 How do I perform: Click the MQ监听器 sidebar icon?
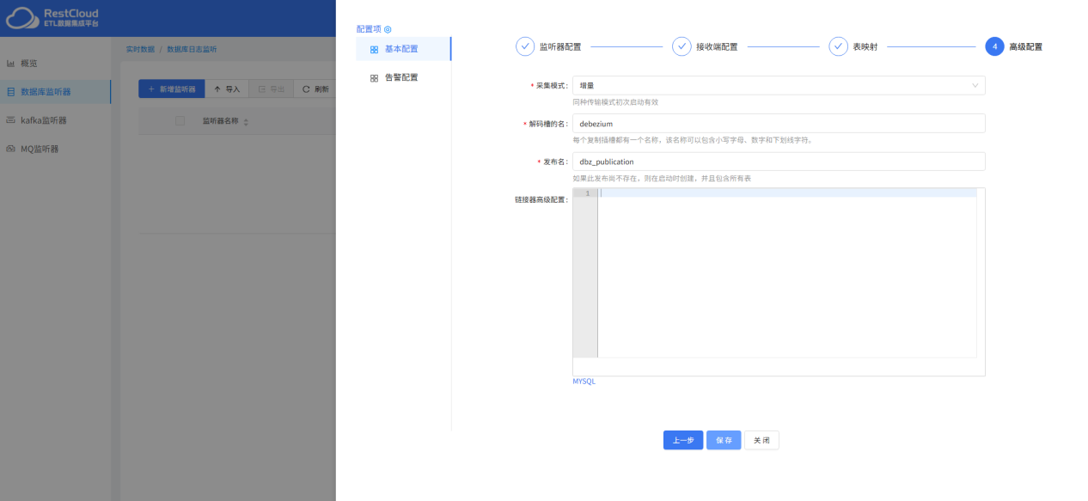tap(11, 149)
